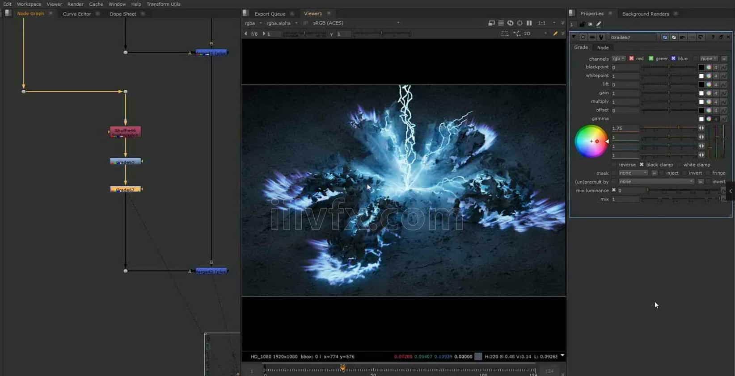Open the extra channel 'none' dropdown
This screenshot has width=735, height=376.
[709, 58]
